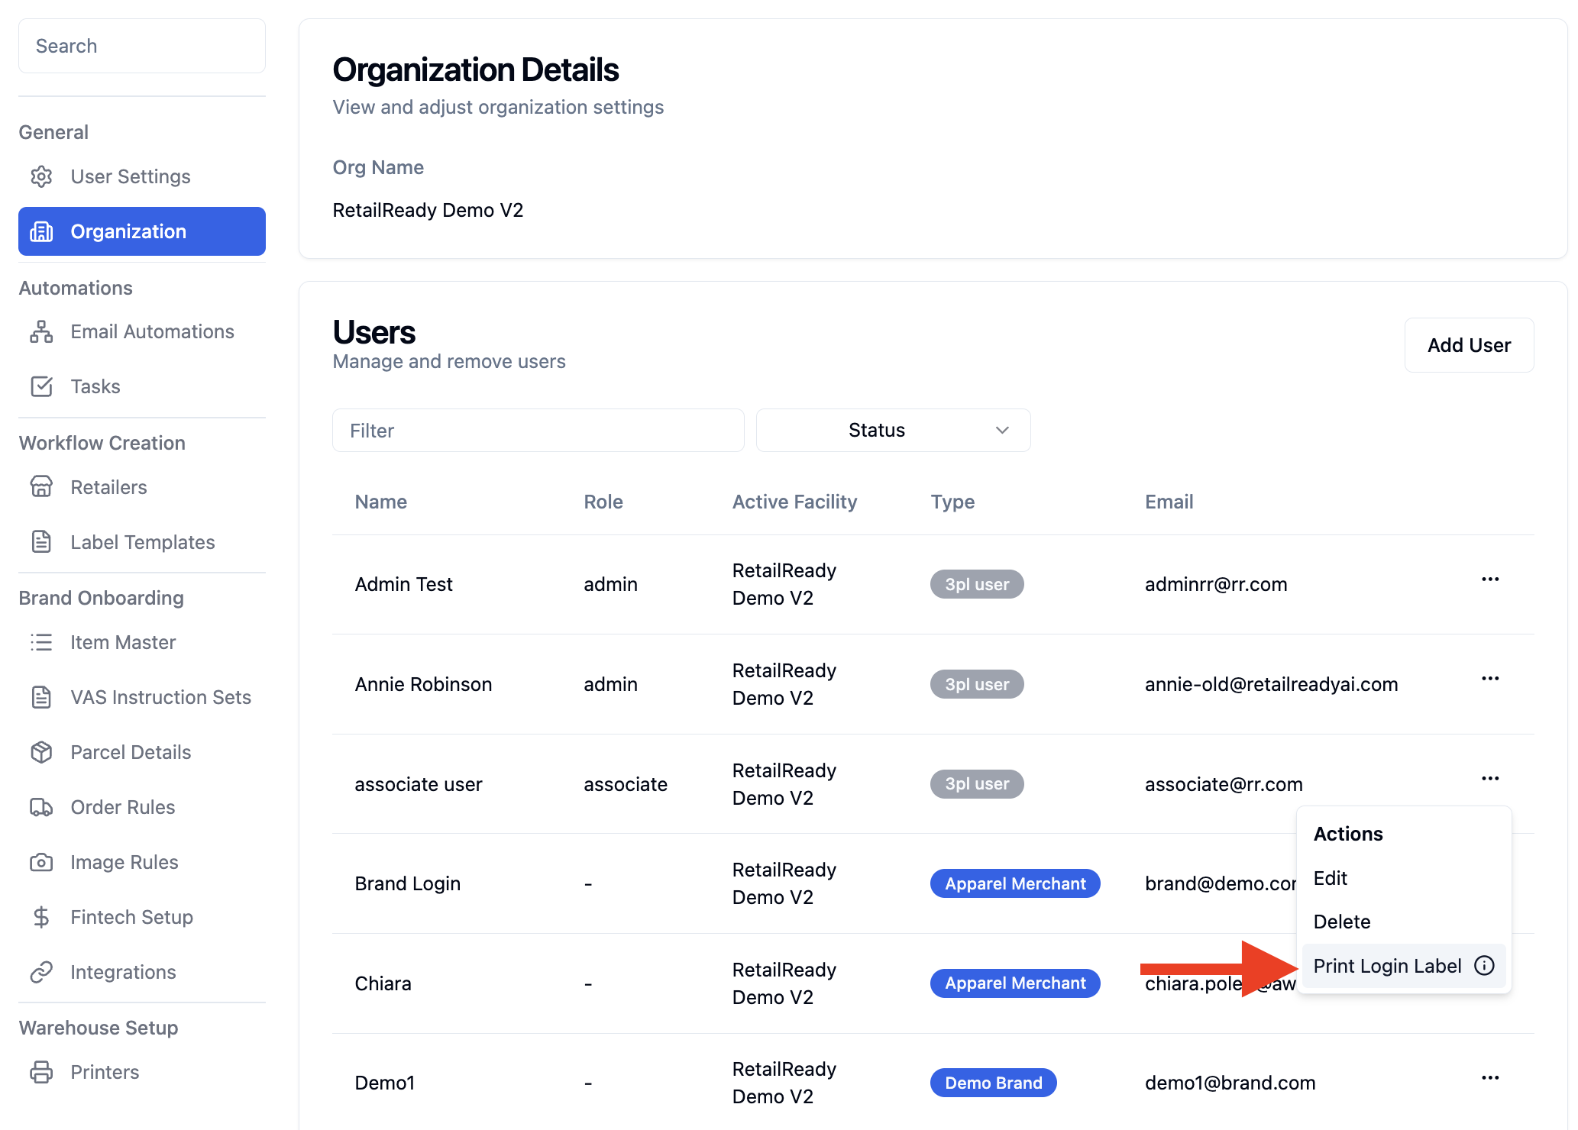Click the Printers printer icon
1578x1130 pixels.
point(41,1072)
